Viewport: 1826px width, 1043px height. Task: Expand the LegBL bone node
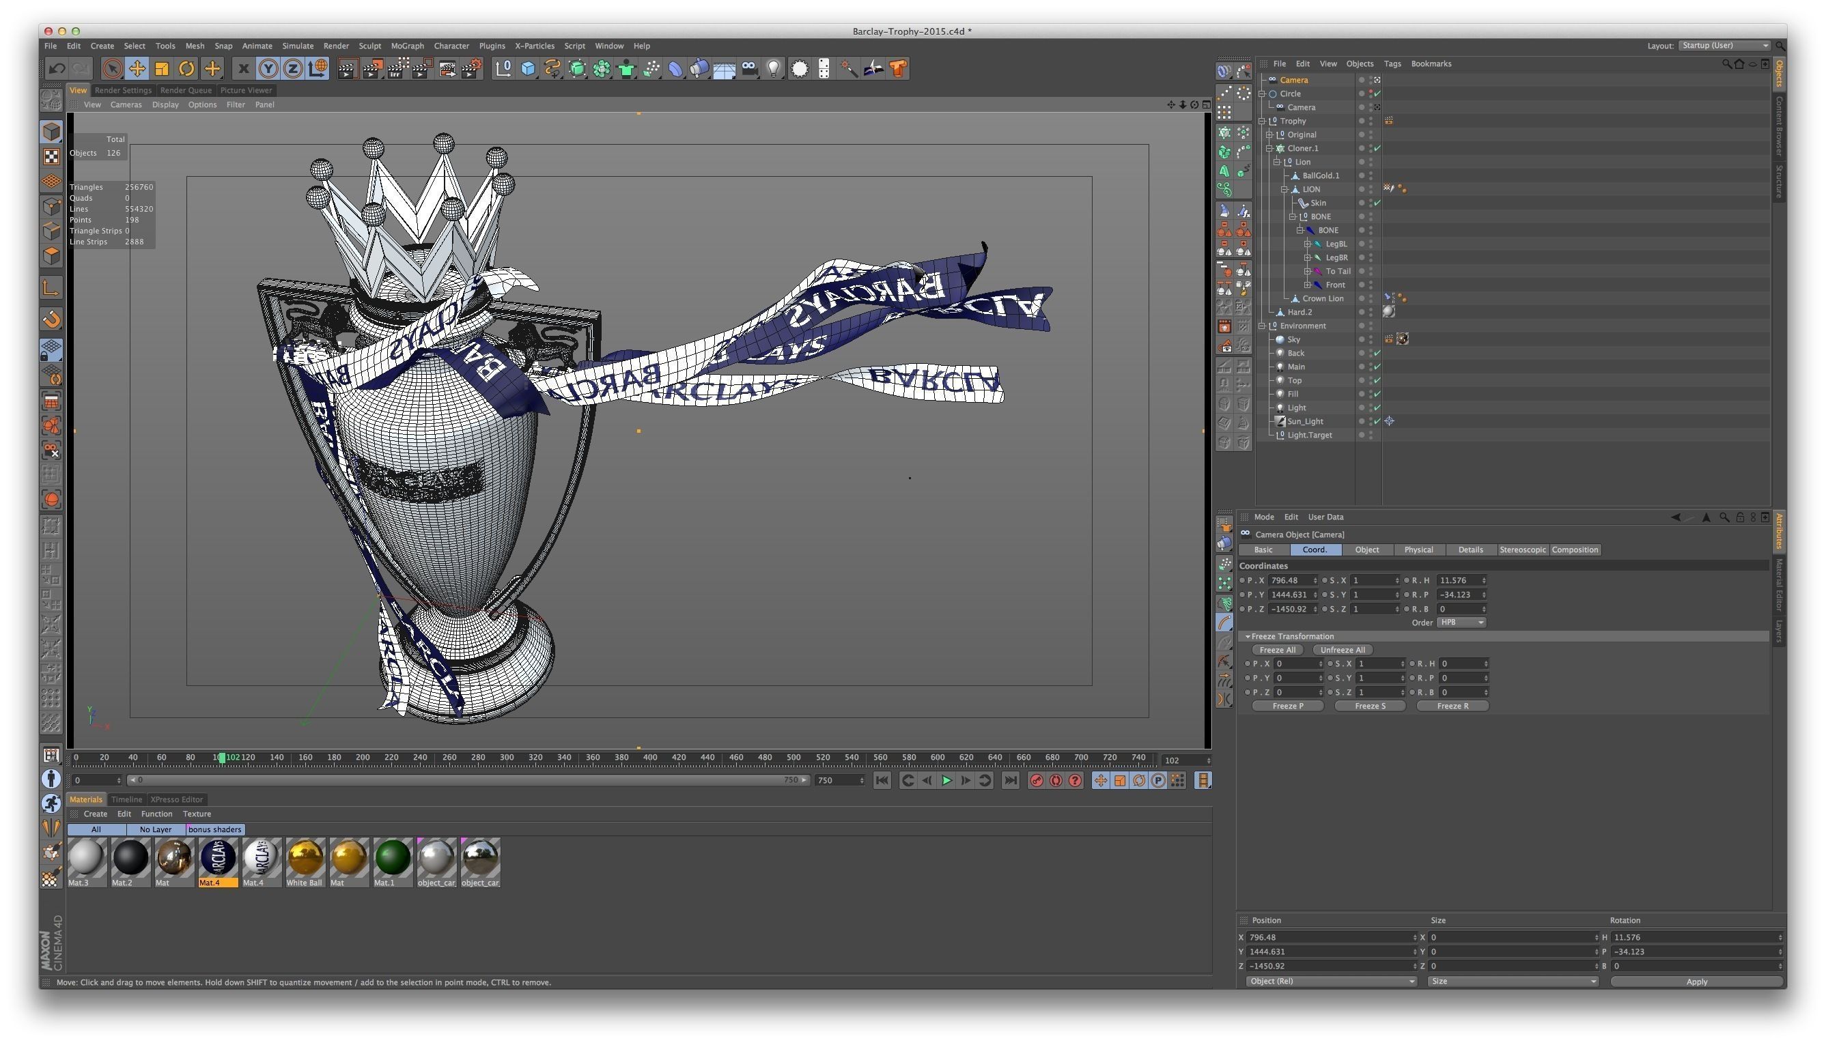coord(1307,244)
